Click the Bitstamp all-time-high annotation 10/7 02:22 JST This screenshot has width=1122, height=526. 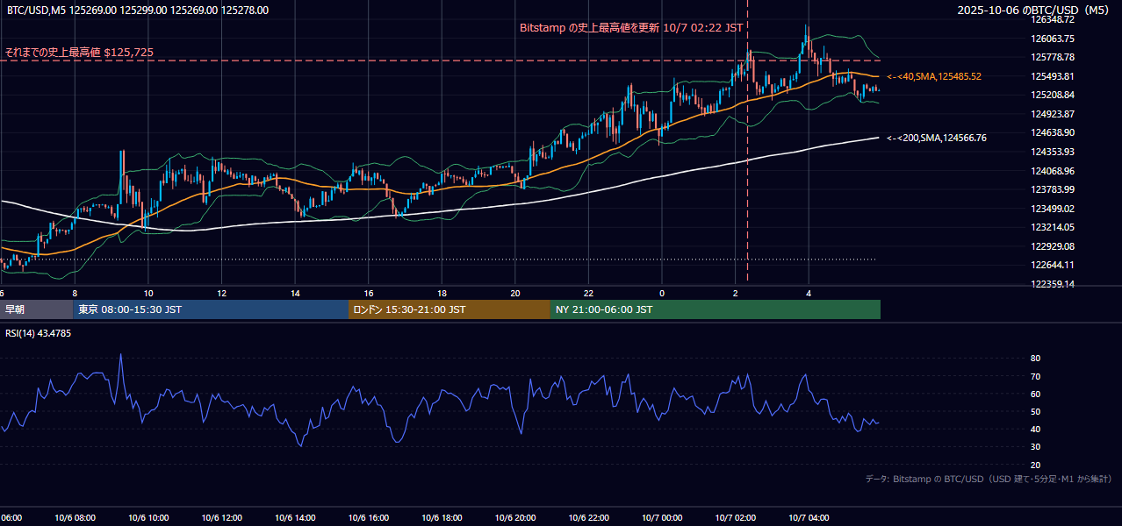pyautogui.click(x=631, y=28)
